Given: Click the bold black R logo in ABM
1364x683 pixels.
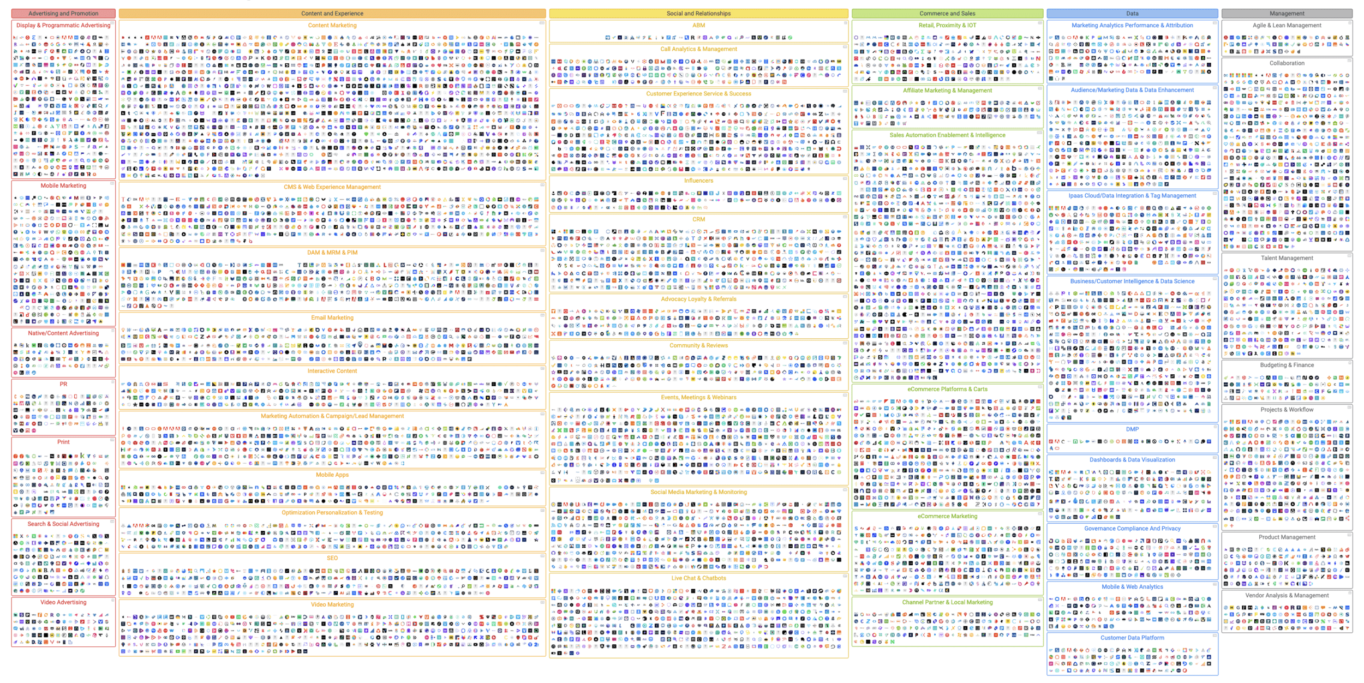Looking at the screenshot, I should tap(693, 38).
